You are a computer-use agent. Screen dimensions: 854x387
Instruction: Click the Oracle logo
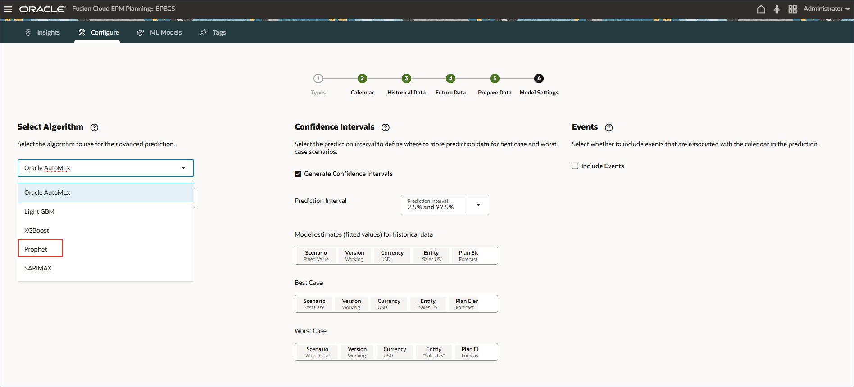click(x=42, y=9)
